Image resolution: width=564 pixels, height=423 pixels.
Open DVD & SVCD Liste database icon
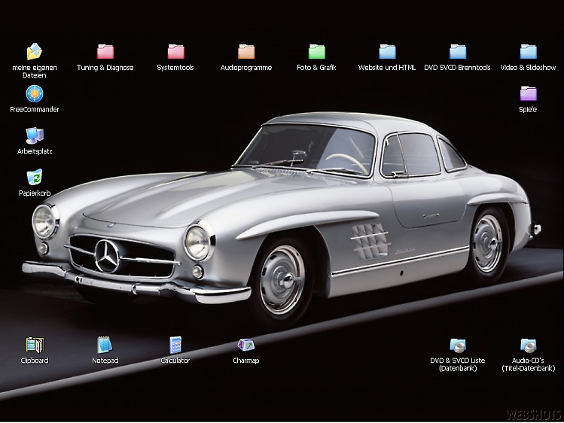click(x=458, y=345)
